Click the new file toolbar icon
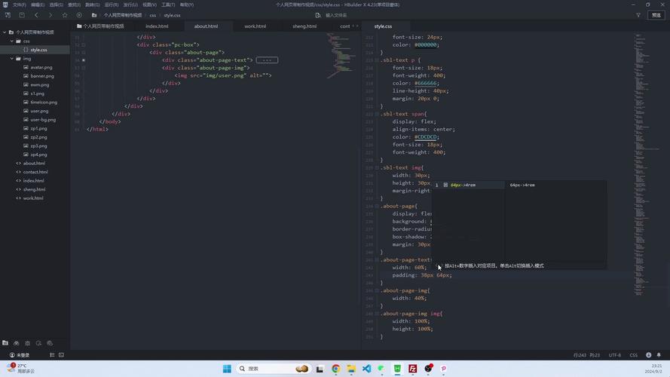 coord(8,15)
